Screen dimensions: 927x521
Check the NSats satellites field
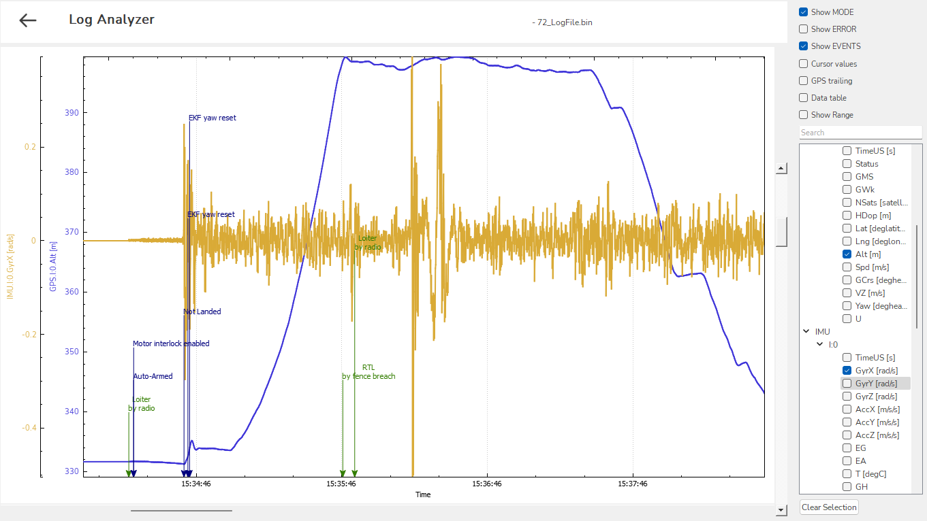coord(847,203)
